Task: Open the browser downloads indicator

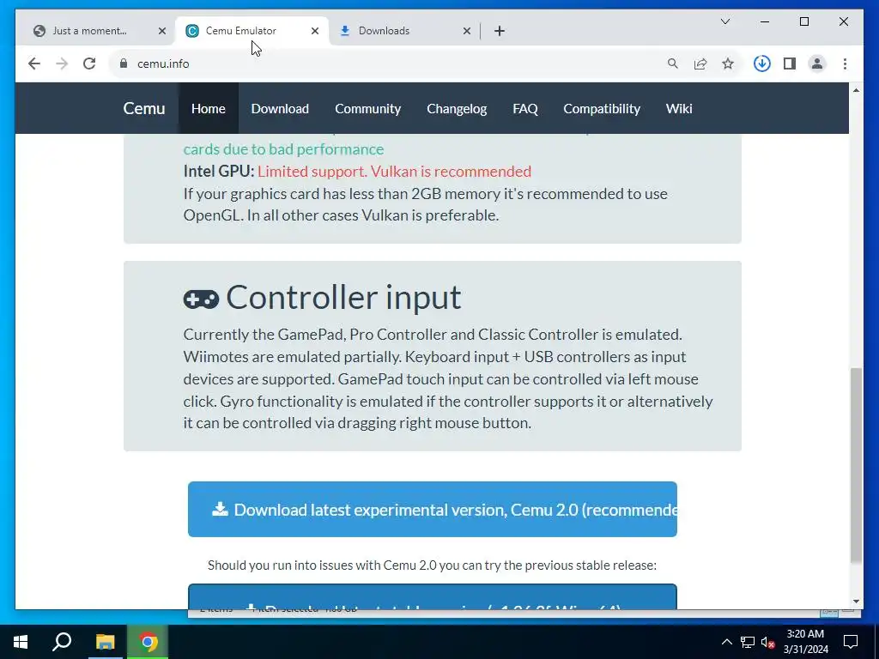Action: click(x=762, y=63)
